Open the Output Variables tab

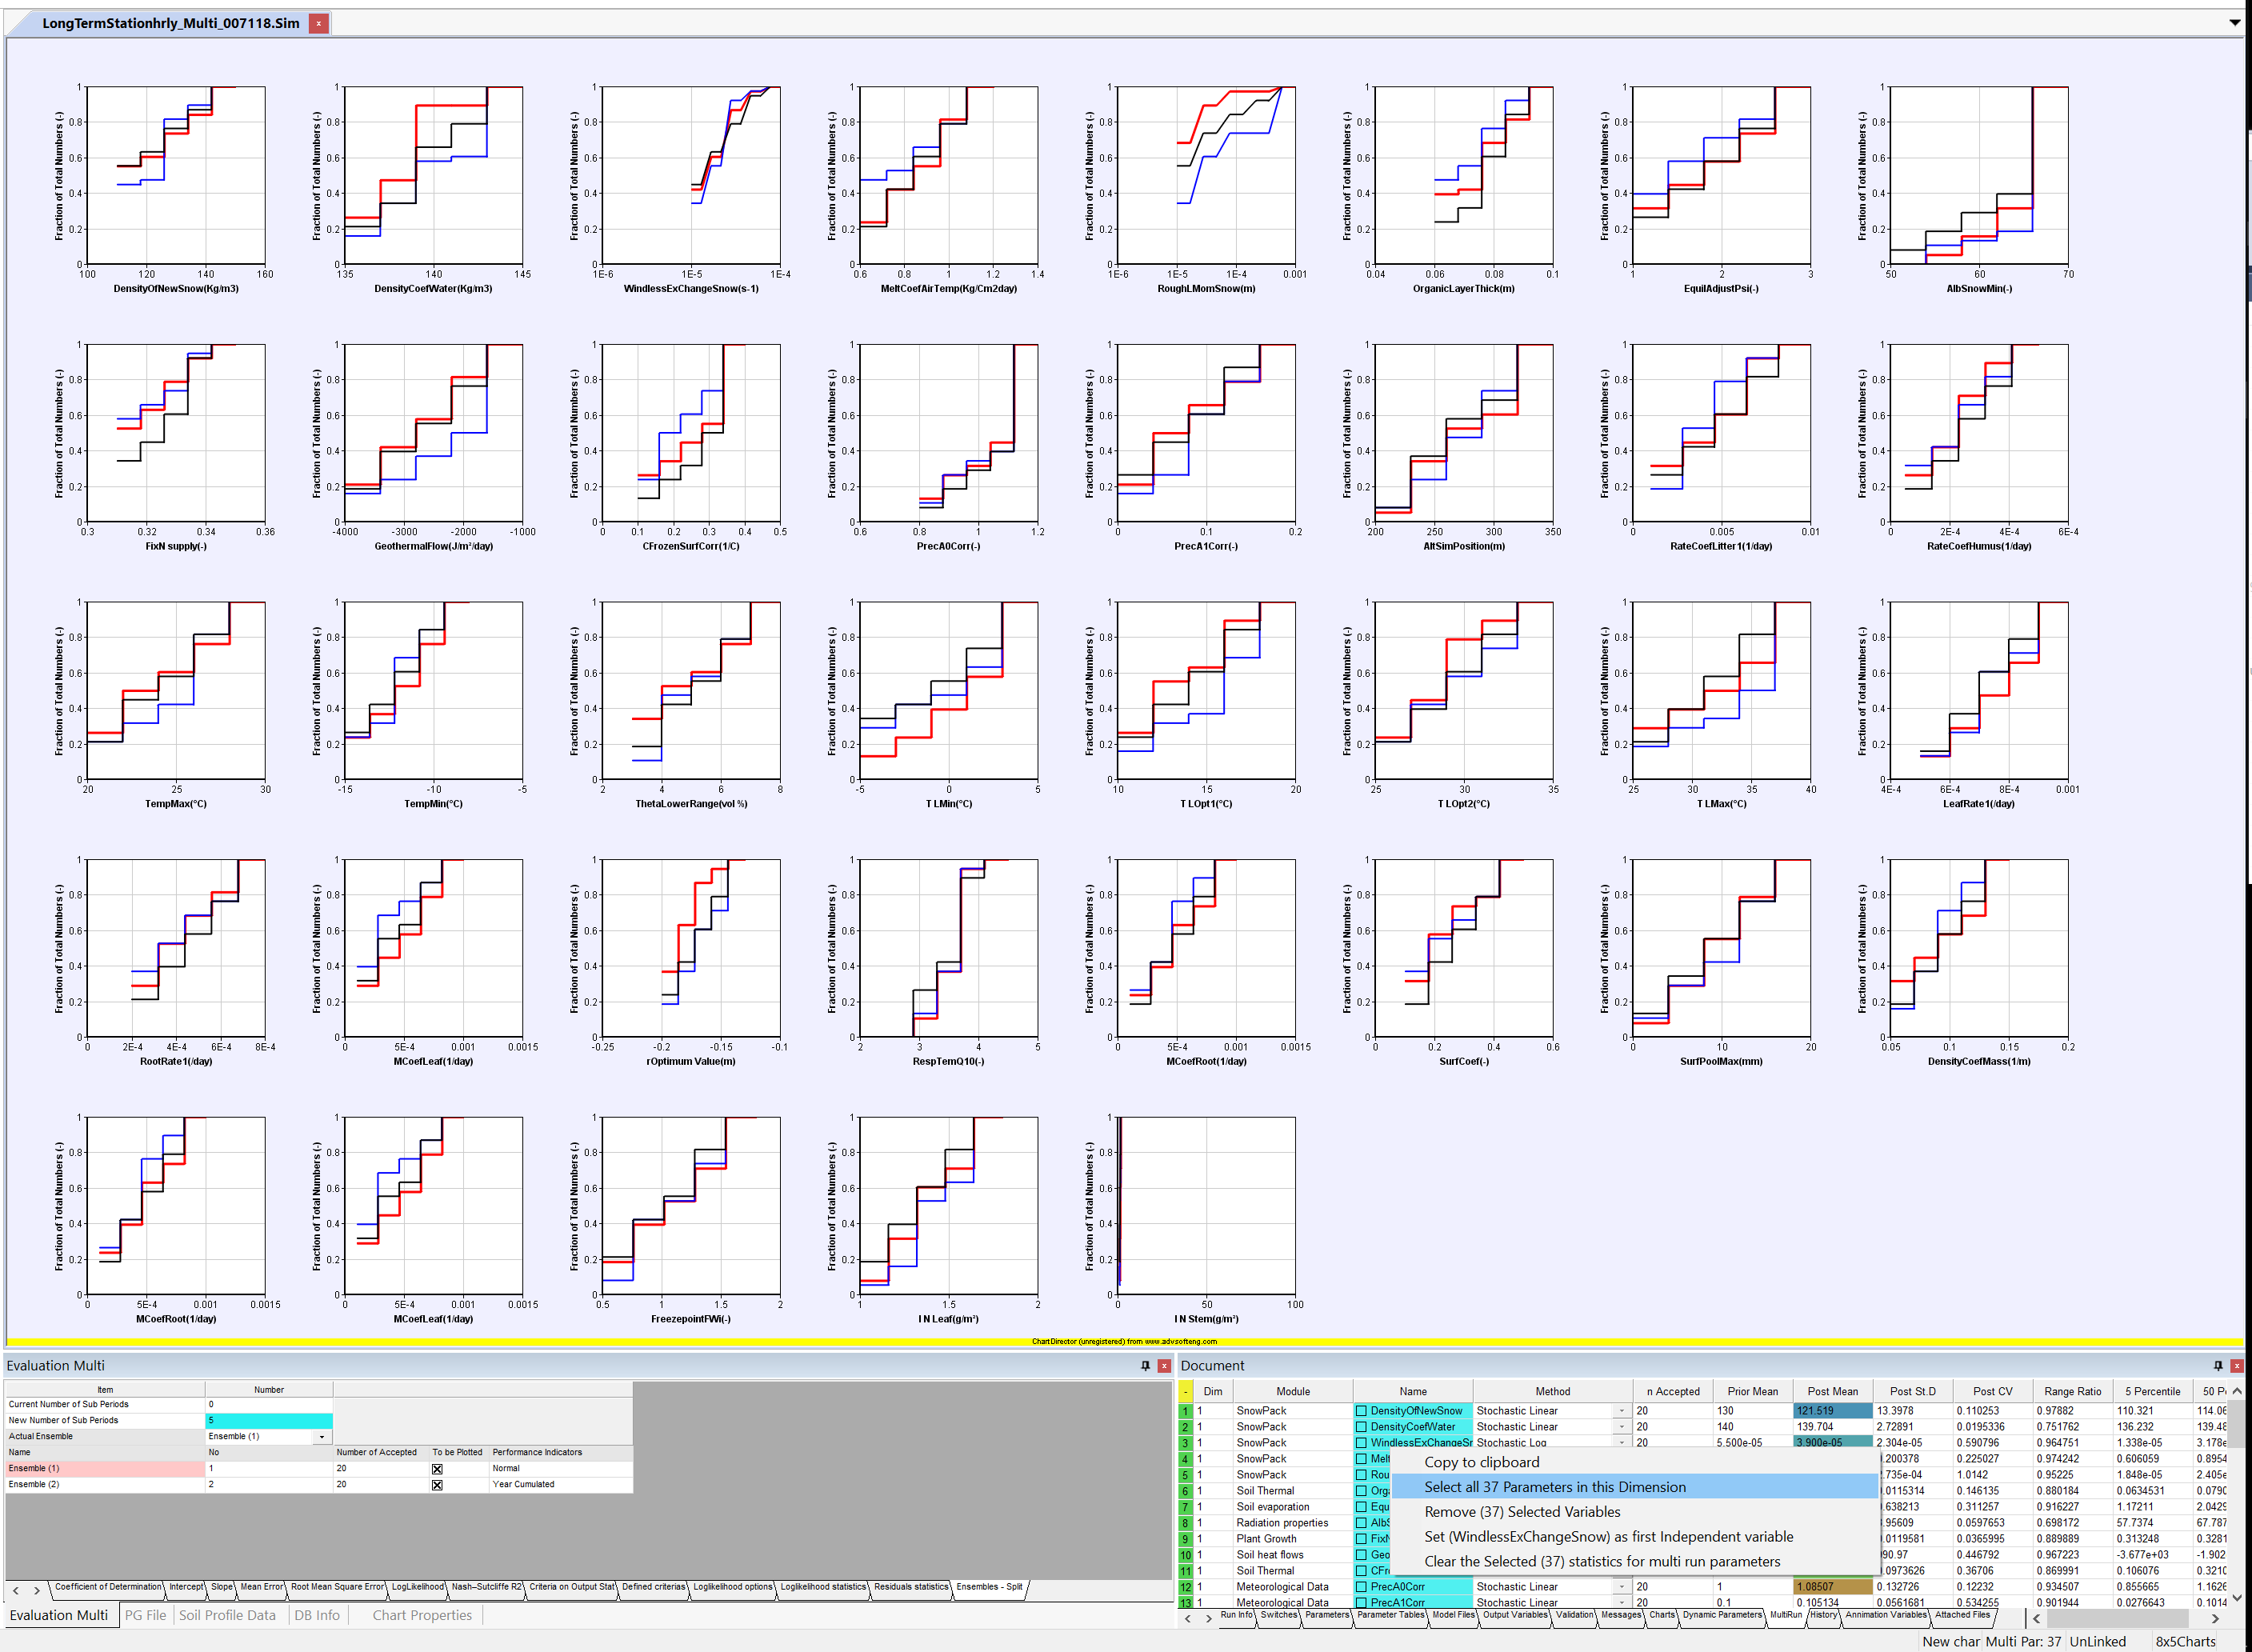(x=1515, y=1615)
